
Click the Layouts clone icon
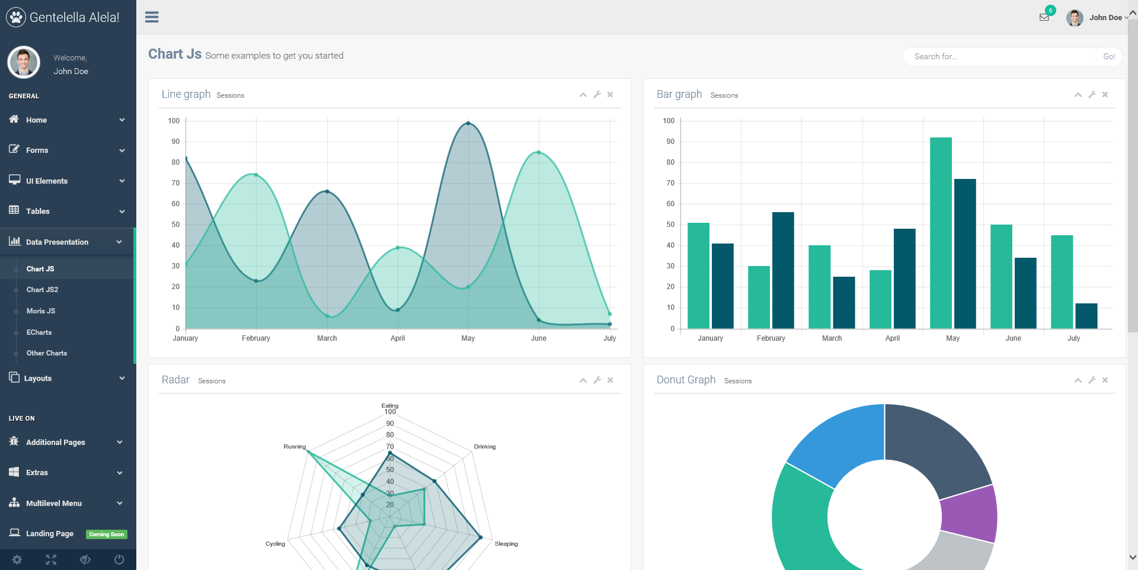14,377
